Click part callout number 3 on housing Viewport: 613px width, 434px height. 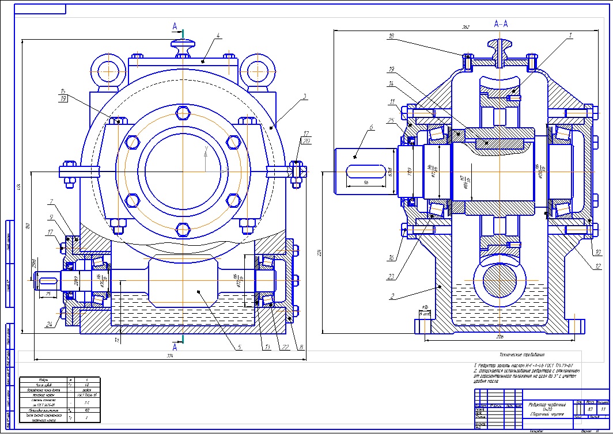(305, 96)
